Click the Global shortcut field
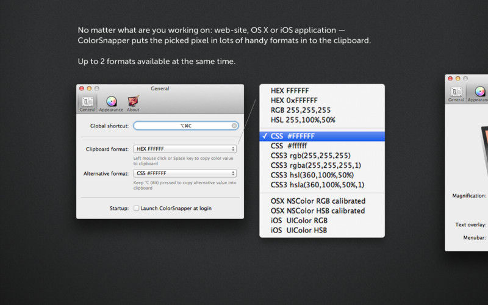The image size is (488, 305). tap(186, 126)
